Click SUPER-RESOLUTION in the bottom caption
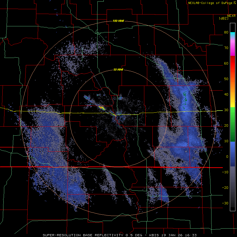237x237 pixels. (62, 235)
